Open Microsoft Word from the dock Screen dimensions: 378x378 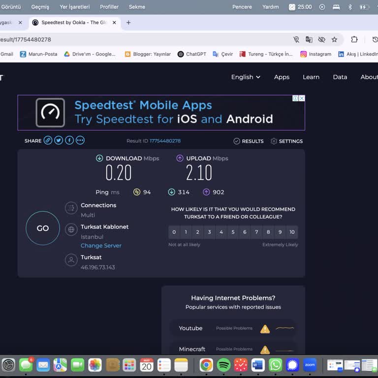pos(258,365)
